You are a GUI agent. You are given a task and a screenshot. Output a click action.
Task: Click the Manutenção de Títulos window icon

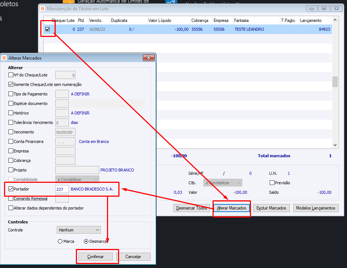43,9
